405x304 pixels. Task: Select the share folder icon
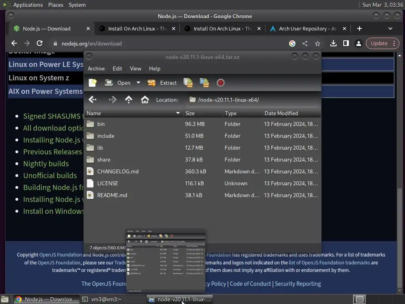click(90, 160)
